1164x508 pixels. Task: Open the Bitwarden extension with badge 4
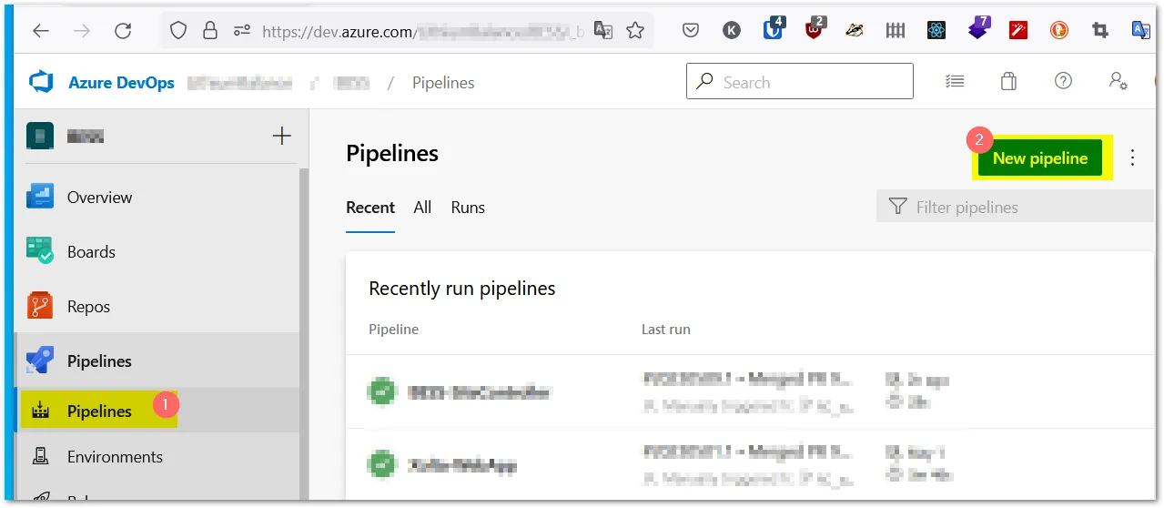774,28
